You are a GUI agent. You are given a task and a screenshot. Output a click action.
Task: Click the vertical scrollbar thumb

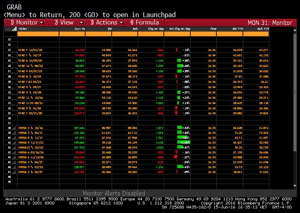295,93
